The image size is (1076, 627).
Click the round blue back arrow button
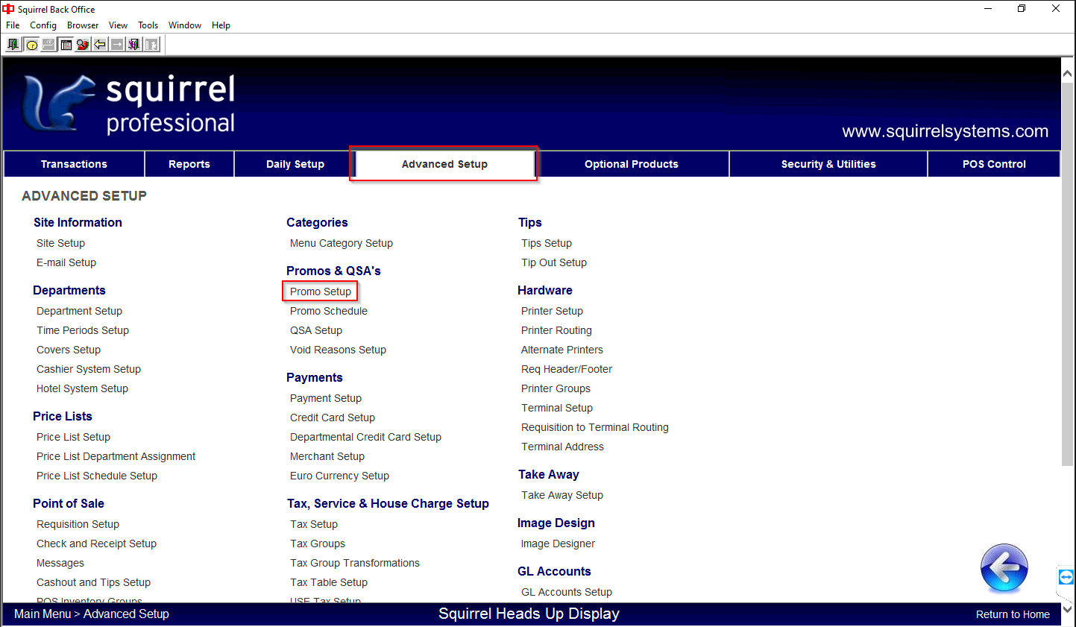1004,567
